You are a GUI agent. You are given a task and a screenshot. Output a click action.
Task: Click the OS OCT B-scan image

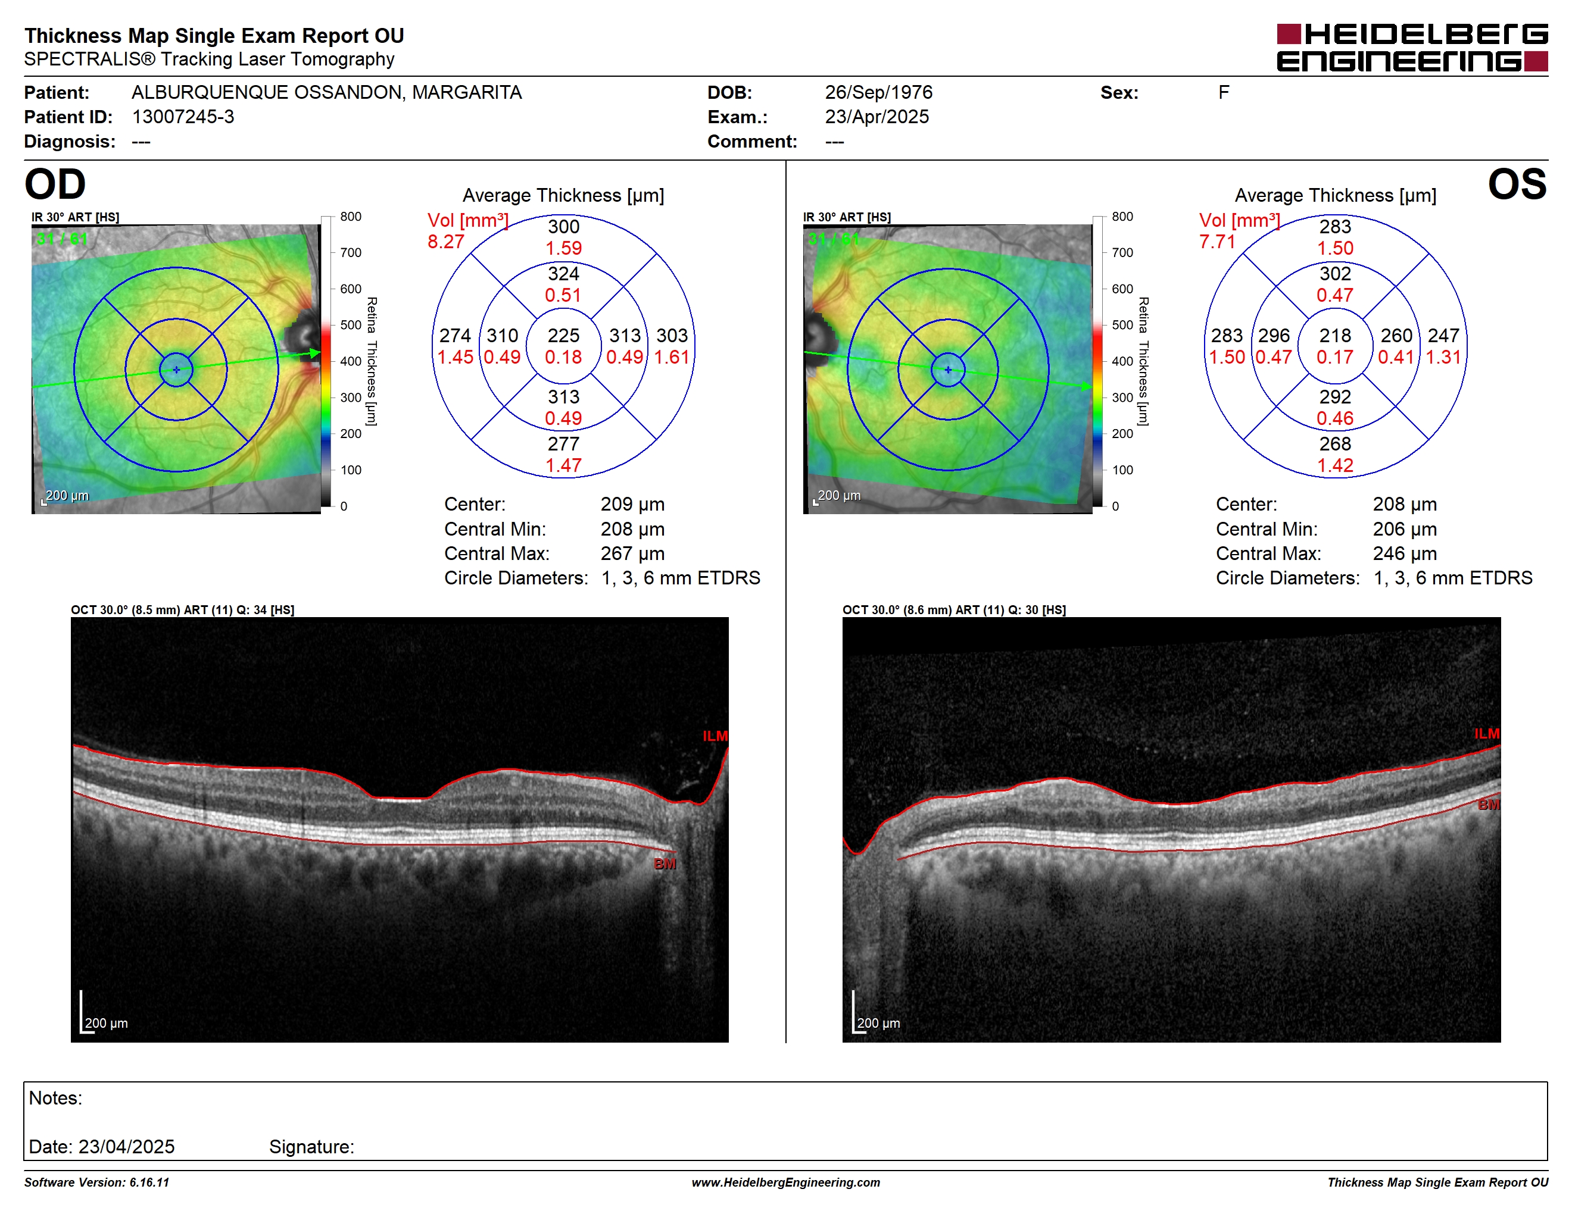click(x=1171, y=829)
